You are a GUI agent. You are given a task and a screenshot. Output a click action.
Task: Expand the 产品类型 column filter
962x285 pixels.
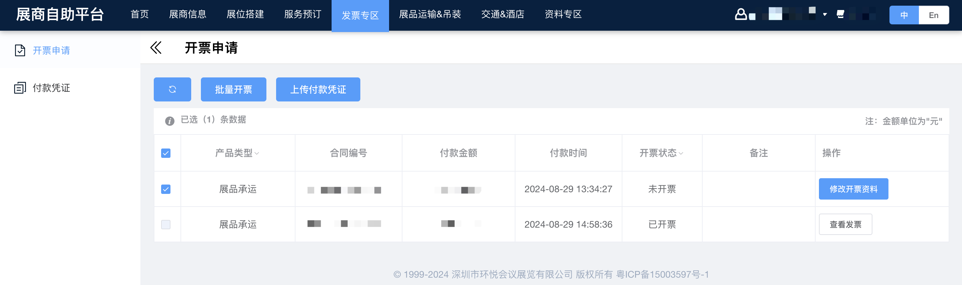click(257, 153)
